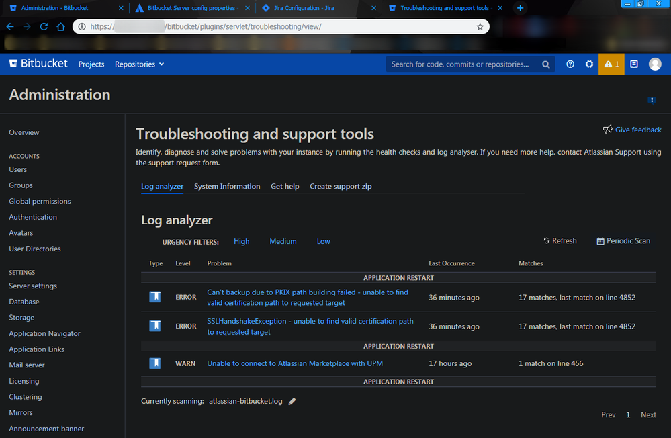
Task: Filter log results by Medium urgency
Action: click(283, 242)
